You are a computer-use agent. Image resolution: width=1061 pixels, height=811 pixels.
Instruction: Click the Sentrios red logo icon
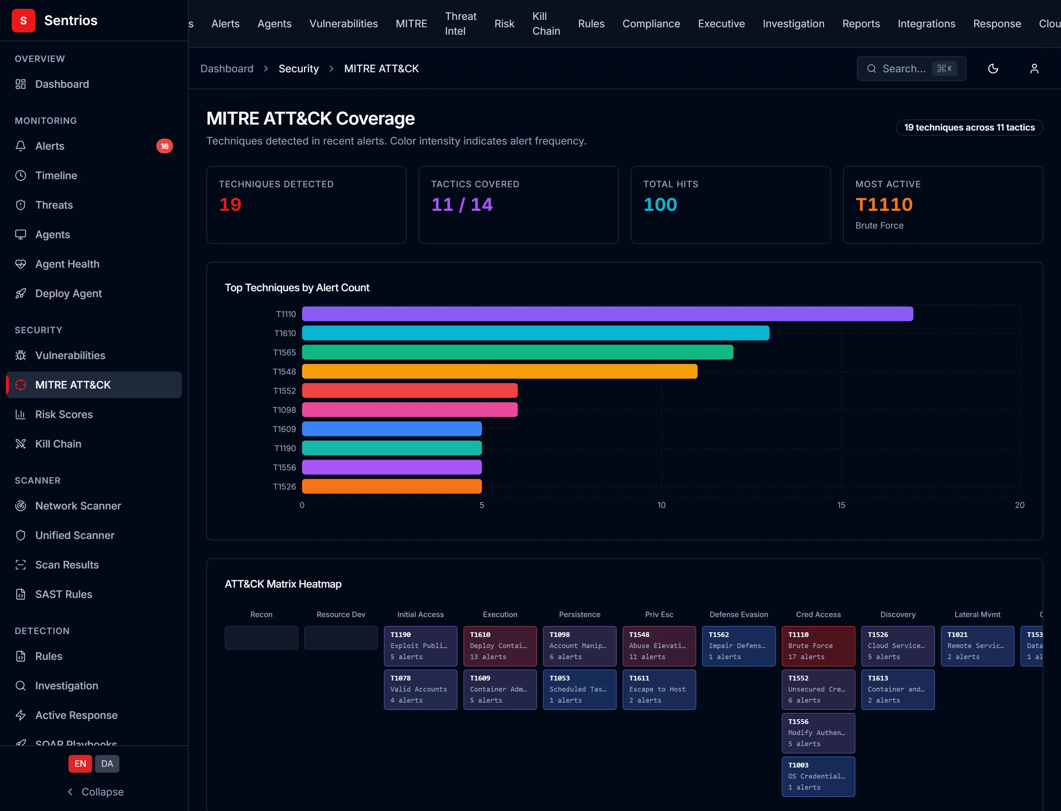[23, 20]
